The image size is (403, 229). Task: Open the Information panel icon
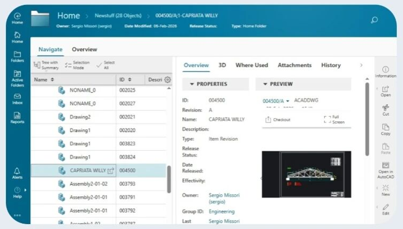click(x=385, y=69)
